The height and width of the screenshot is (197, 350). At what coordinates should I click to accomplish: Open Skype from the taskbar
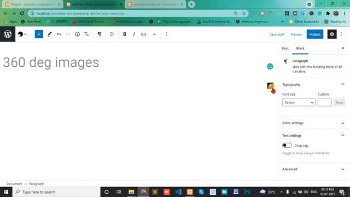(201, 192)
